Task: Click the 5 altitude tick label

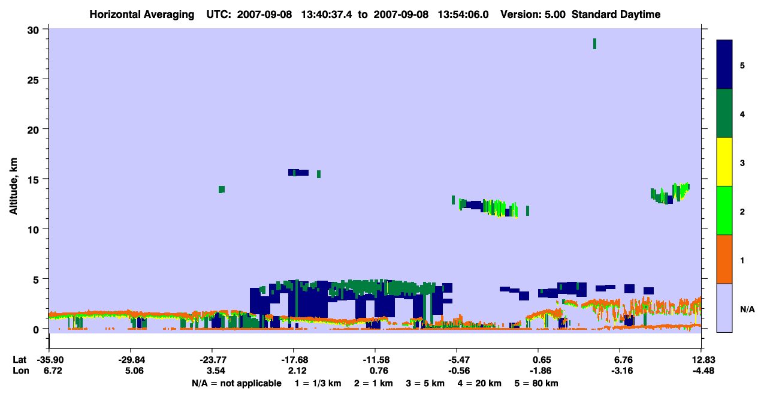Action: click(x=37, y=279)
